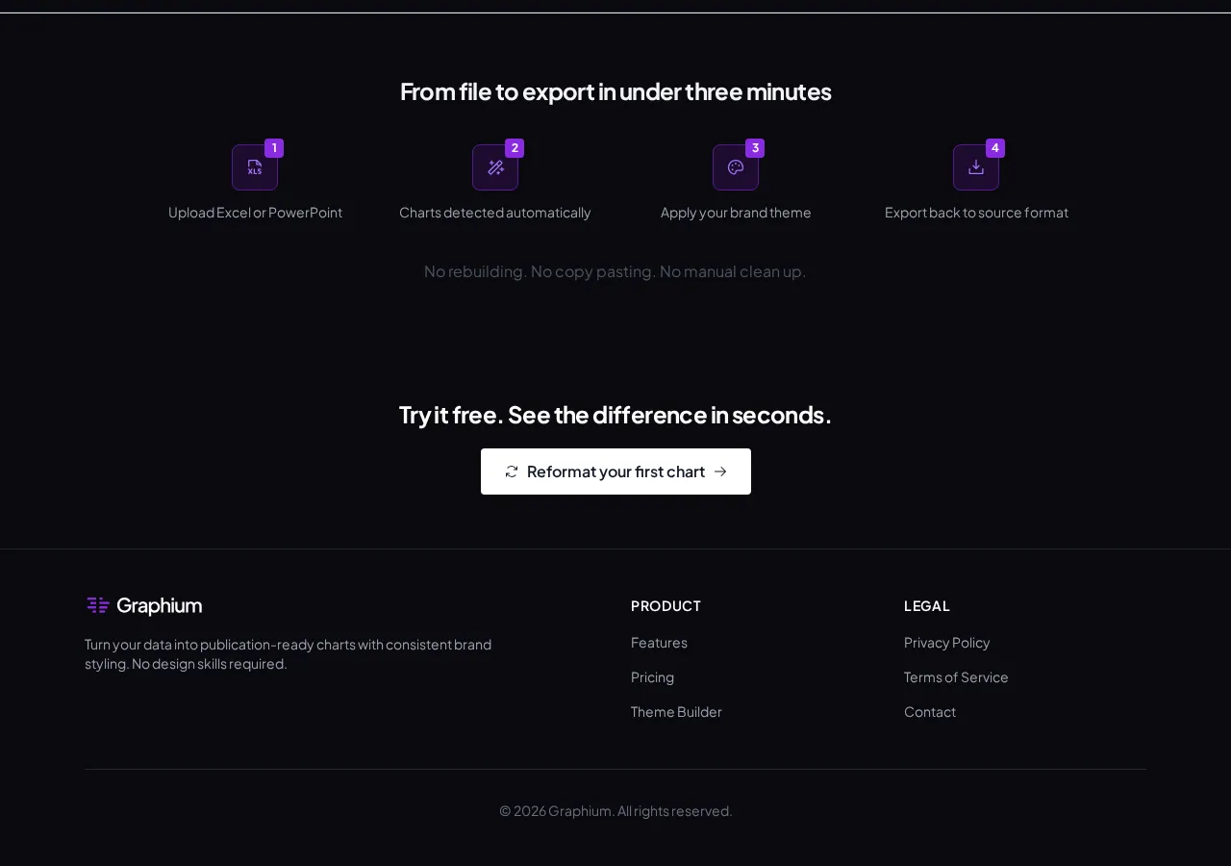Click the download icon for export step
The width and height of the screenshot is (1231, 866).
(976, 166)
